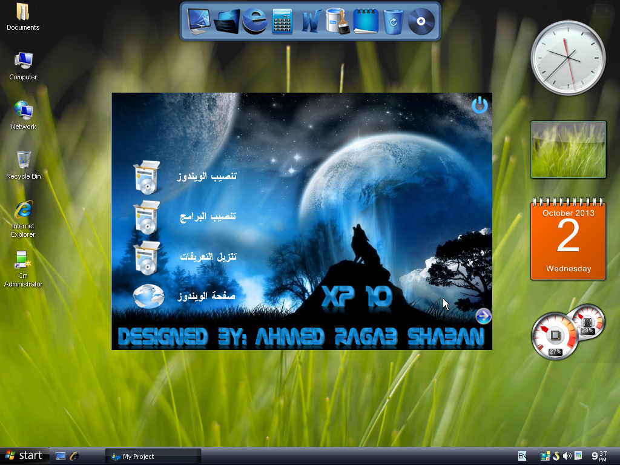Open the blue notepad icon in the dock
The width and height of the screenshot is (620, 465).
pos(366,21)
